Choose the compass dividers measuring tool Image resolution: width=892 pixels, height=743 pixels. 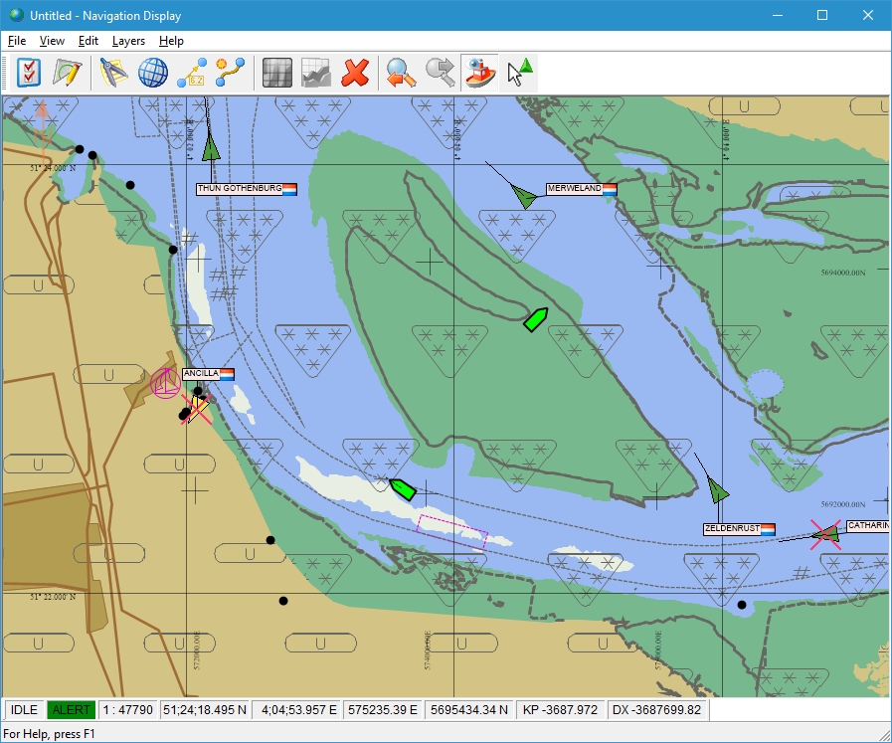tap(113, 73)
